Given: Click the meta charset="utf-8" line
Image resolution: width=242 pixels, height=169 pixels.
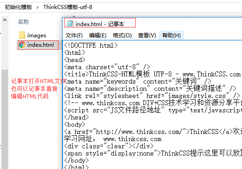Looking at the screenshot, I should [107, 67].
